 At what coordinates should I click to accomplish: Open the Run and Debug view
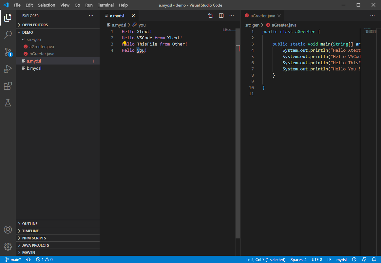(x=8, y=69)
